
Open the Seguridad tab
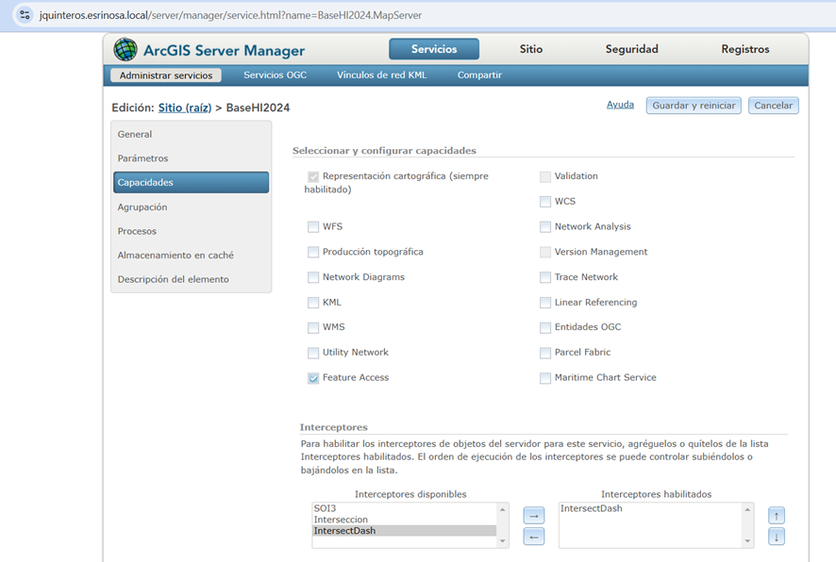tap(632, 49)
